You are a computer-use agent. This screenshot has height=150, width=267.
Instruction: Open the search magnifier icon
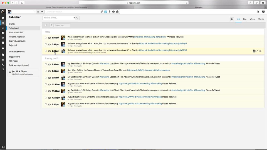click(x=258, y=12)
